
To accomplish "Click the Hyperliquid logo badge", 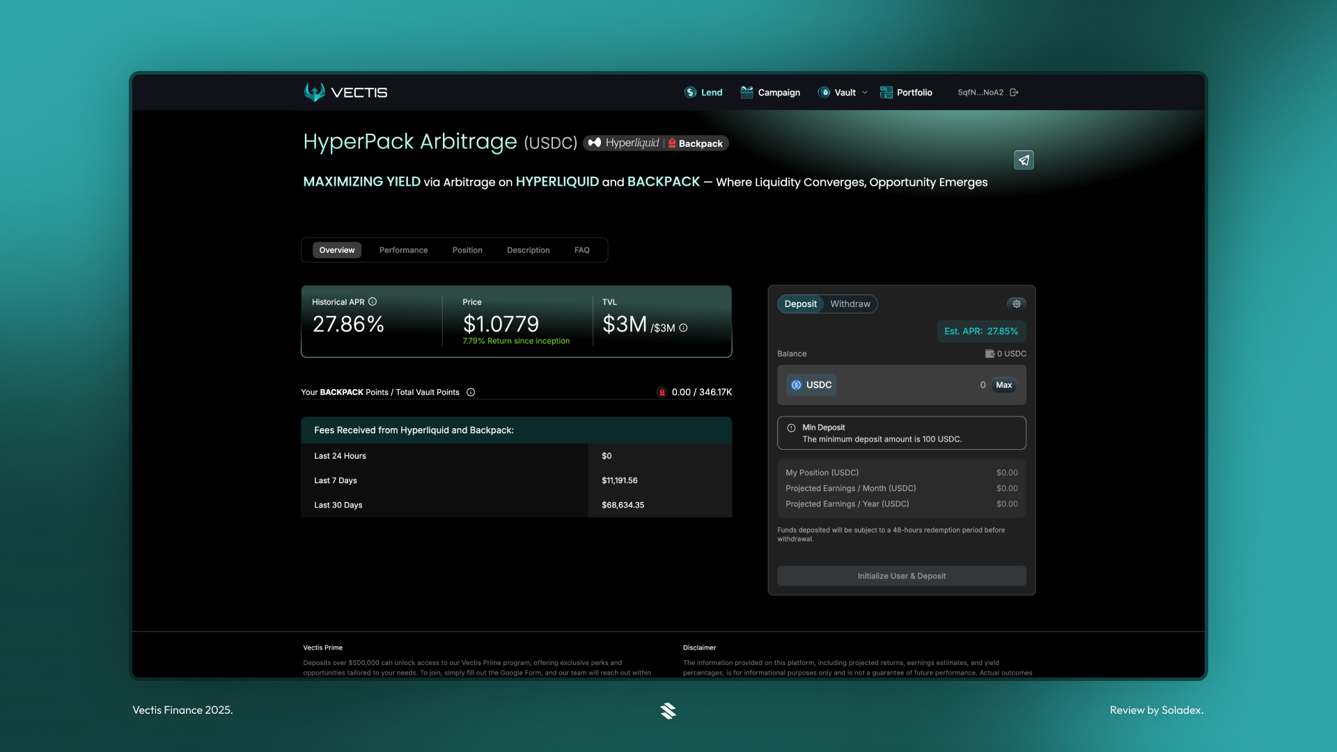I will coord(623,143).
